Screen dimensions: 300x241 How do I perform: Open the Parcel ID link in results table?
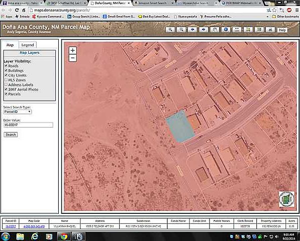tap(11, 226)
